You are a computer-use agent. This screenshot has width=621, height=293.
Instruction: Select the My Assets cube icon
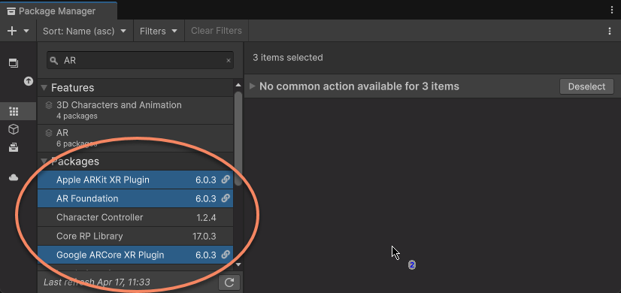(14, 129)
